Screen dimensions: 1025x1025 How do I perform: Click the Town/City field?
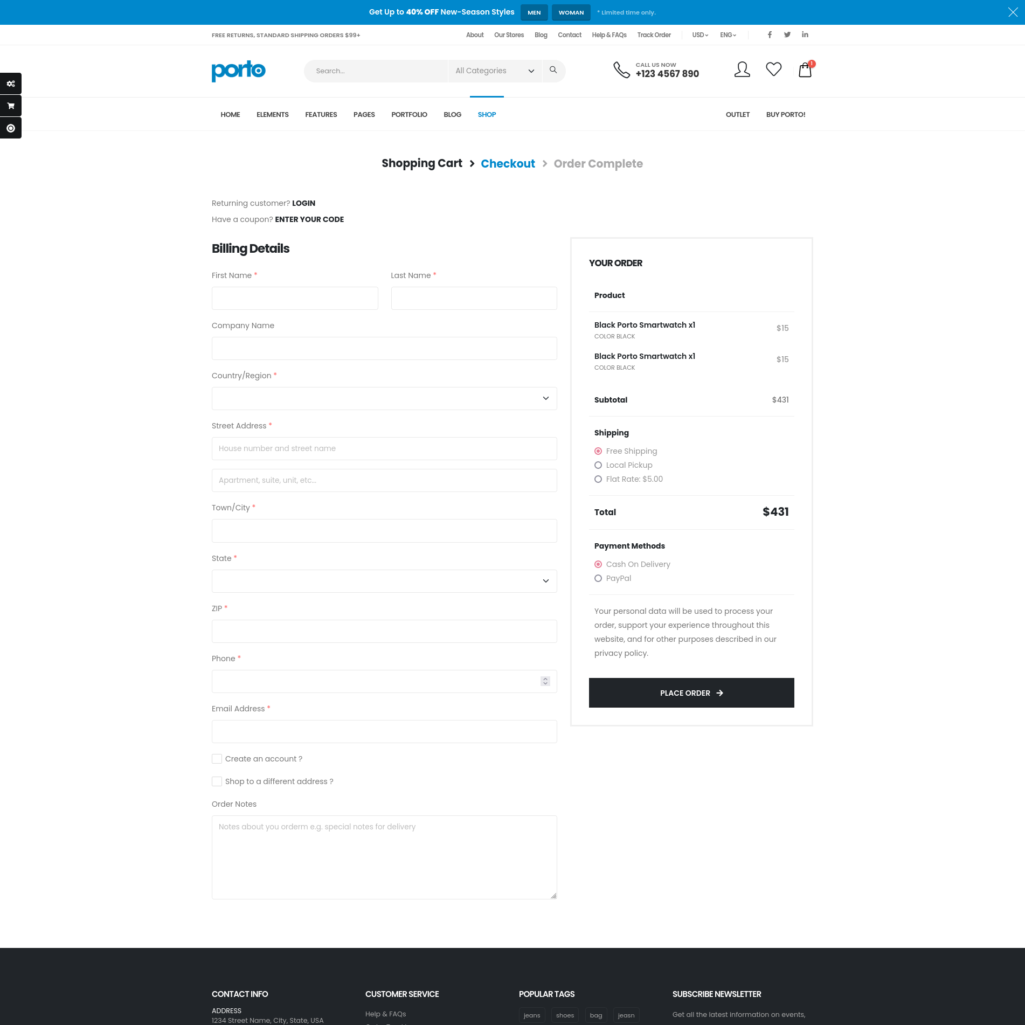pos(384,531)
